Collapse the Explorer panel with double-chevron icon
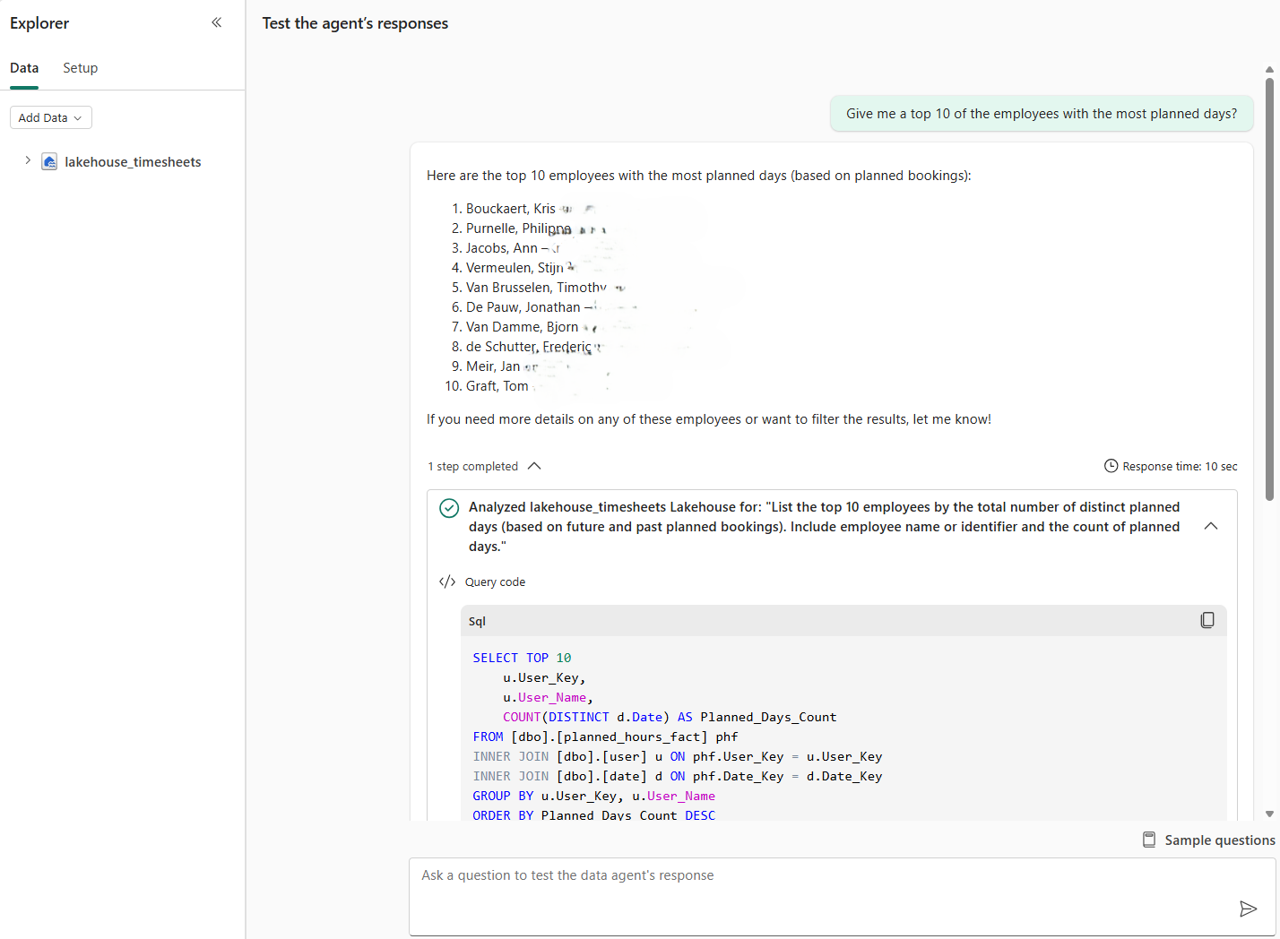 [x=216, y=22]
